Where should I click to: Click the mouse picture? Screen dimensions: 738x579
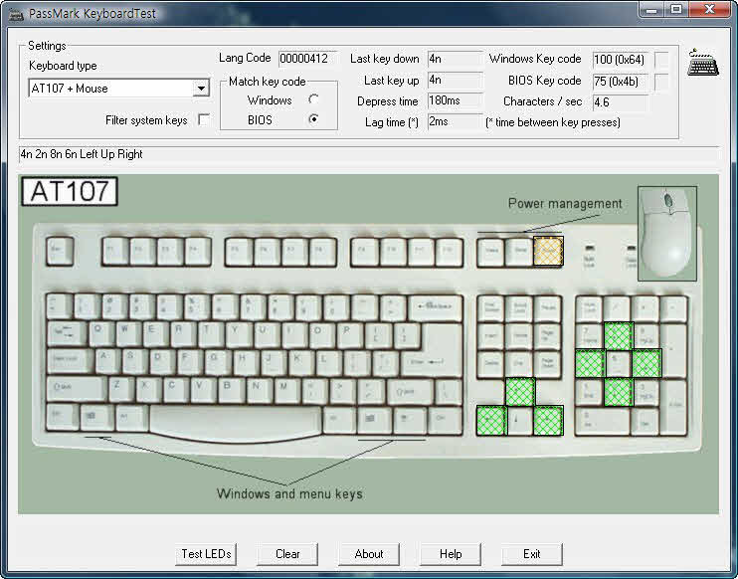pos(667,234)
